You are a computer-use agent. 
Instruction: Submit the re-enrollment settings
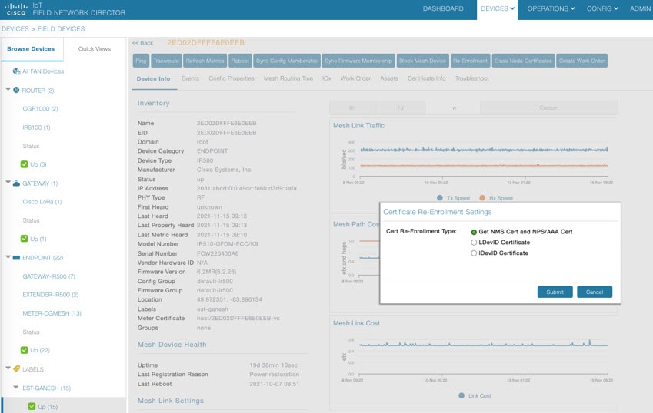555,292
